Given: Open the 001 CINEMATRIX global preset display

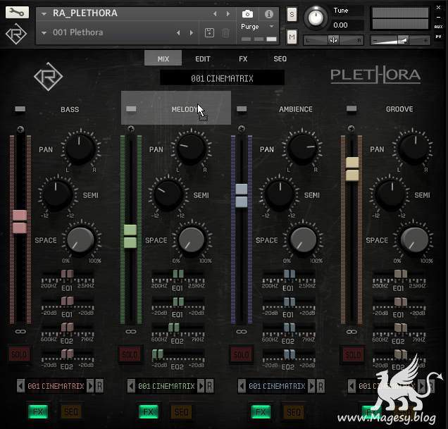Looking at the screenshot, I should point(222,78).
